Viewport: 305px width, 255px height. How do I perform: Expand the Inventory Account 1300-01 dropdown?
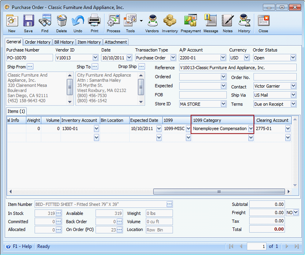click(96, 129)
